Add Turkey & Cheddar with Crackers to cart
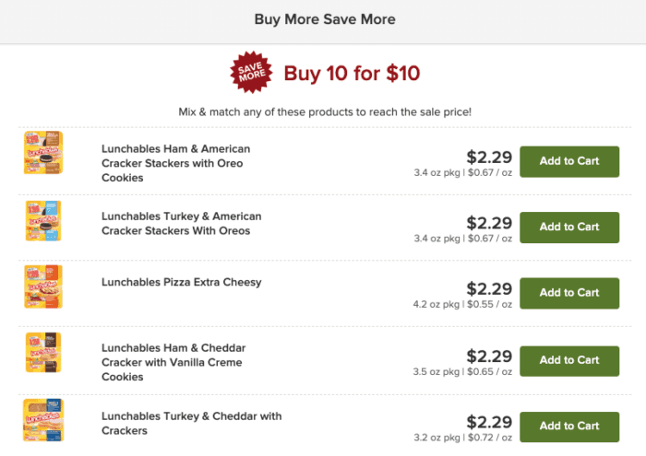The height and width of the screenshot is (456, 646). 568,426
